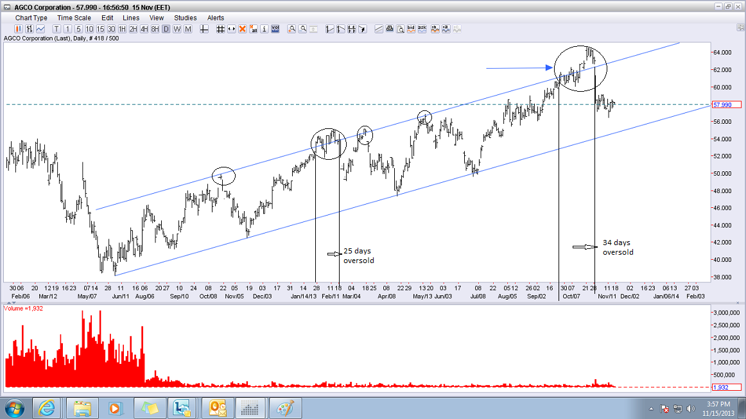Click the bid chart overlay icon
The image size is (746, 419).
point(435,29)
